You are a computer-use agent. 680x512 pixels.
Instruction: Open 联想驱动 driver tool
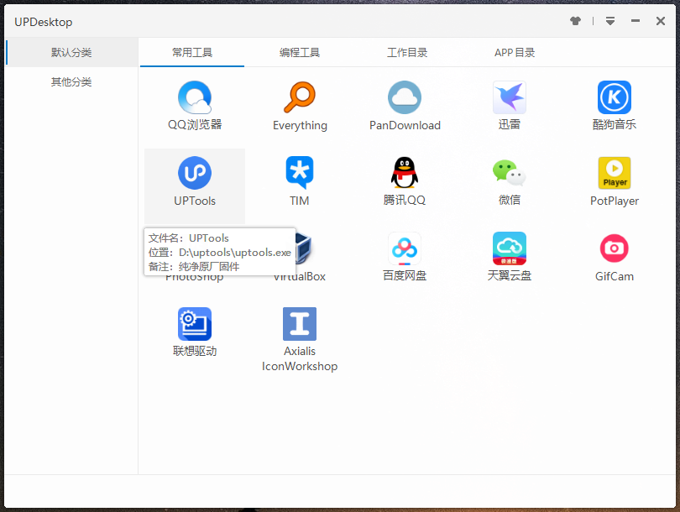[x=195, y=324]
